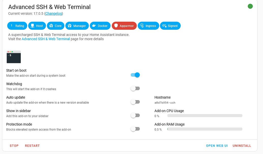
Task: Click the "Advanced SSH & Web Terminal" heading
Action: pos(49,7)
